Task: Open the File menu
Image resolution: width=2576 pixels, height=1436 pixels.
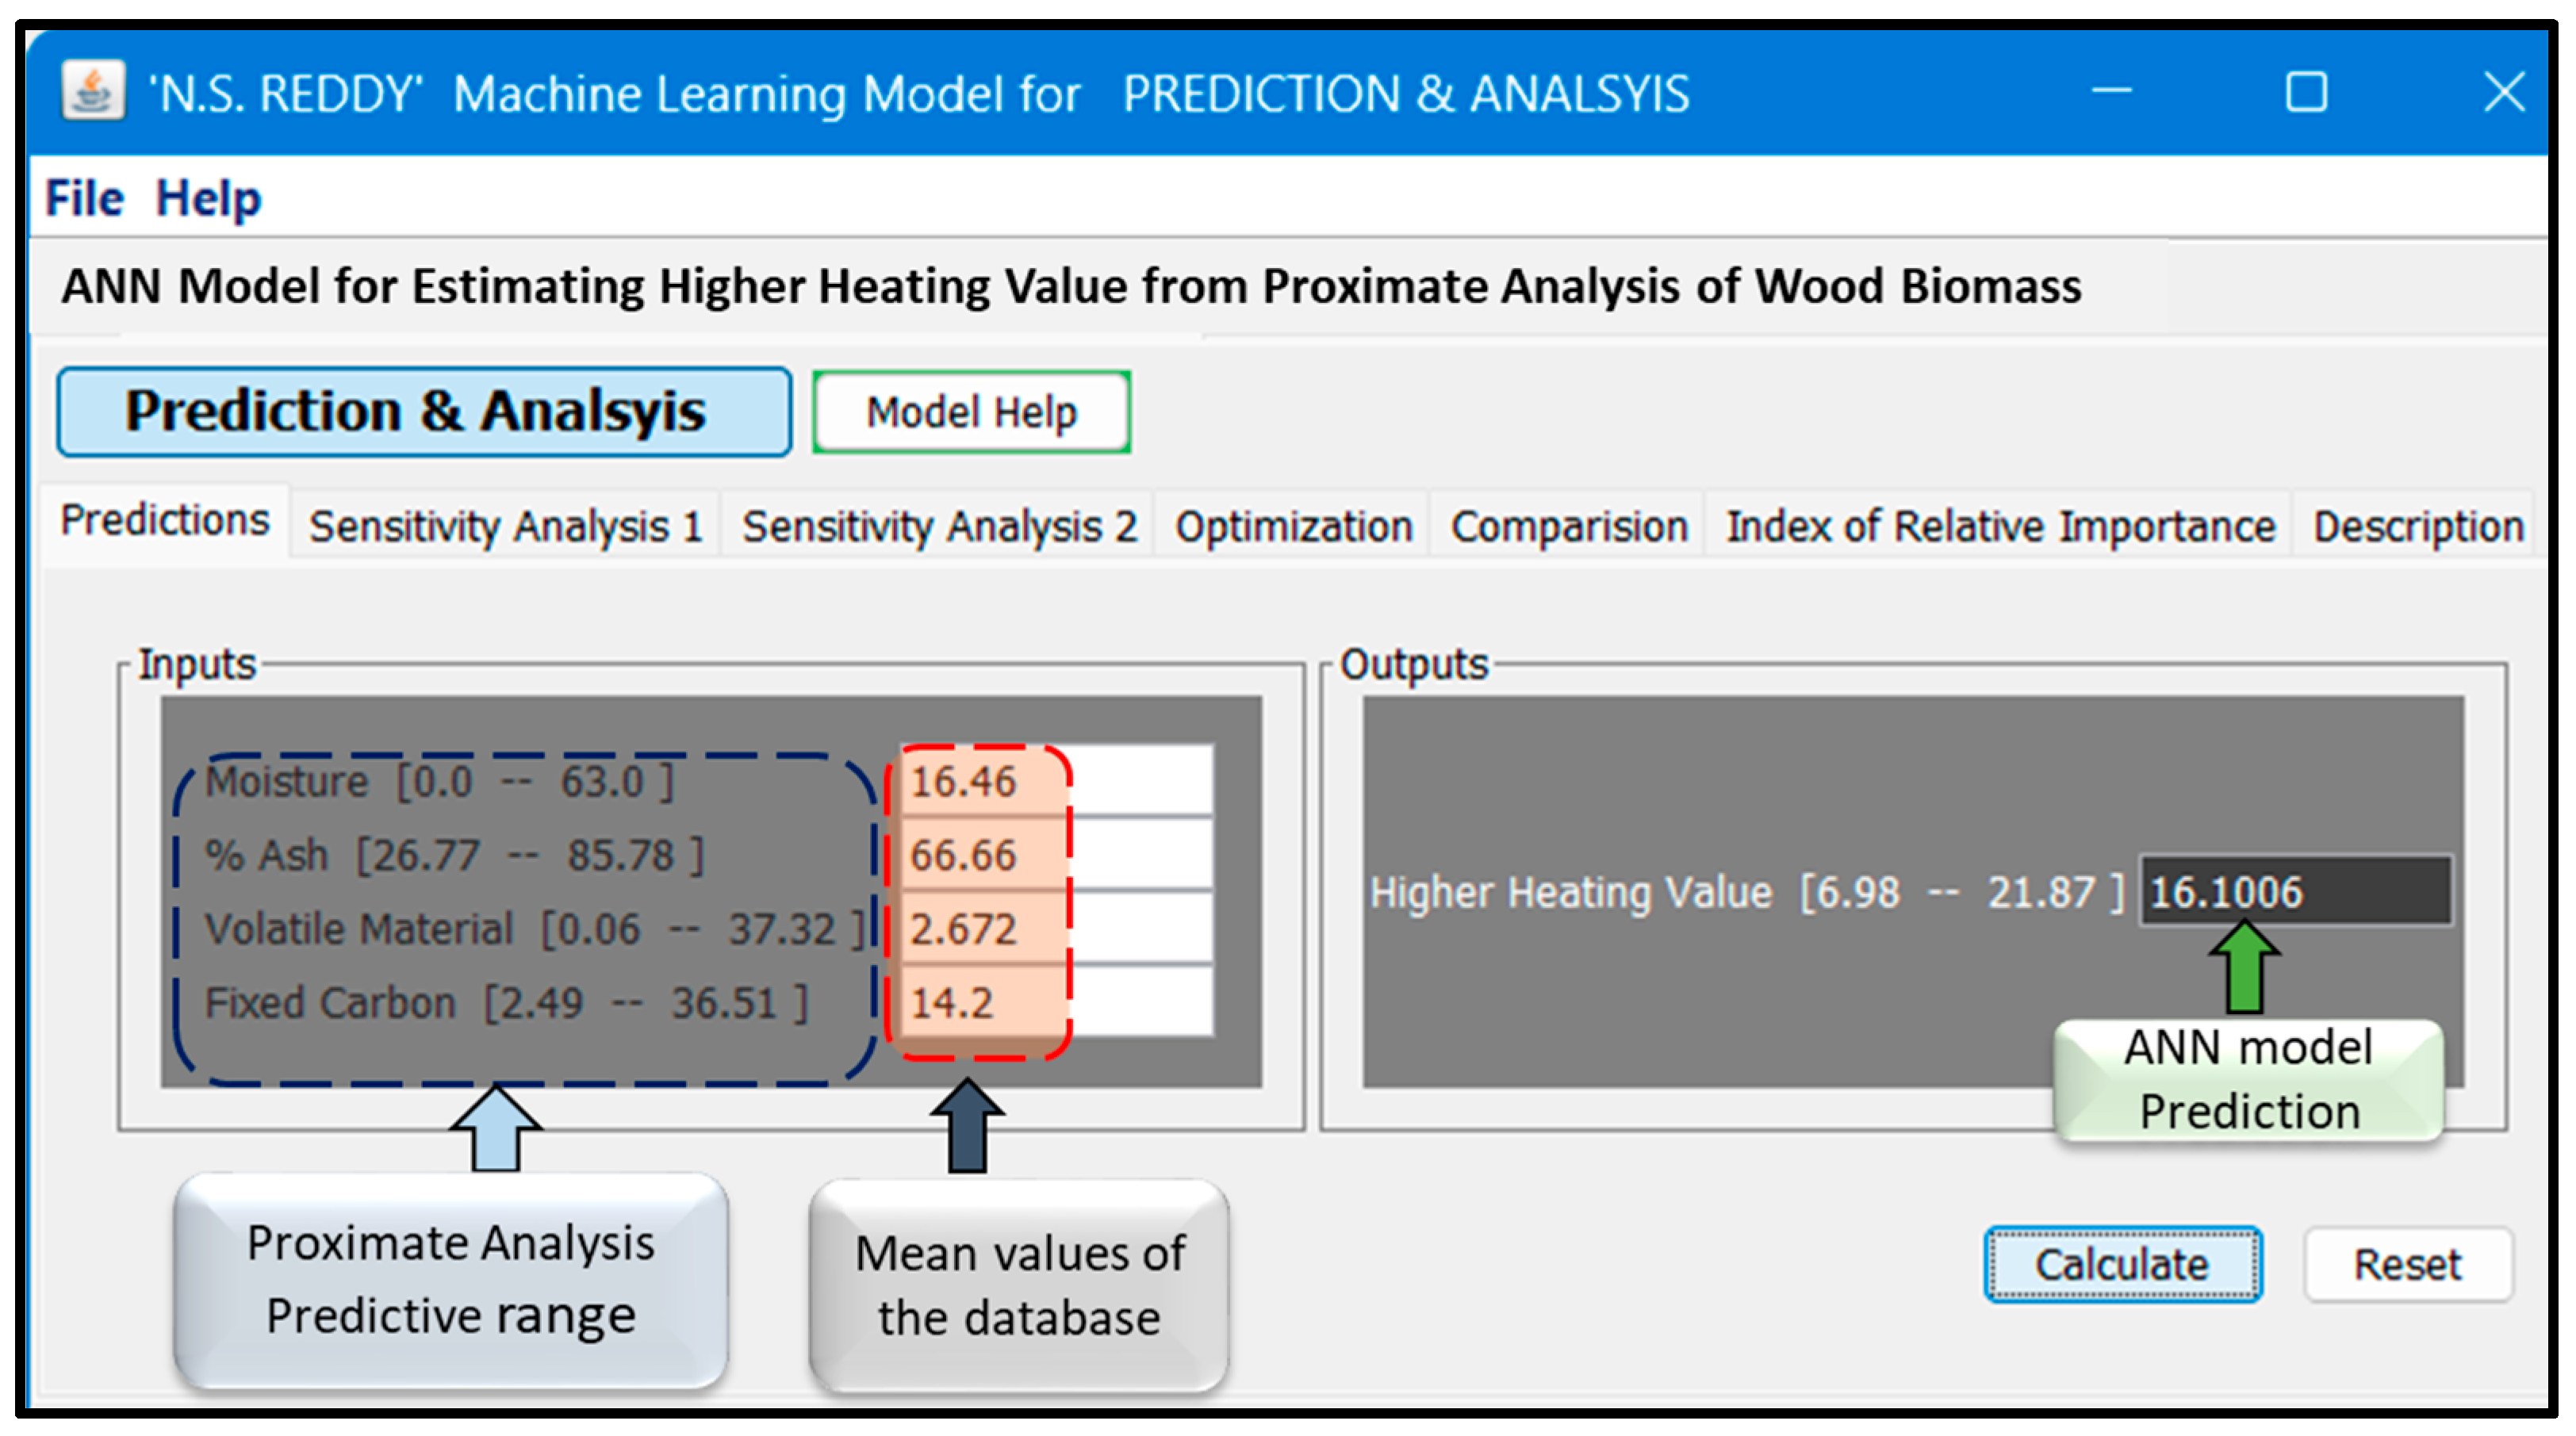Action: pyautogui.click(x=84, y=198)
